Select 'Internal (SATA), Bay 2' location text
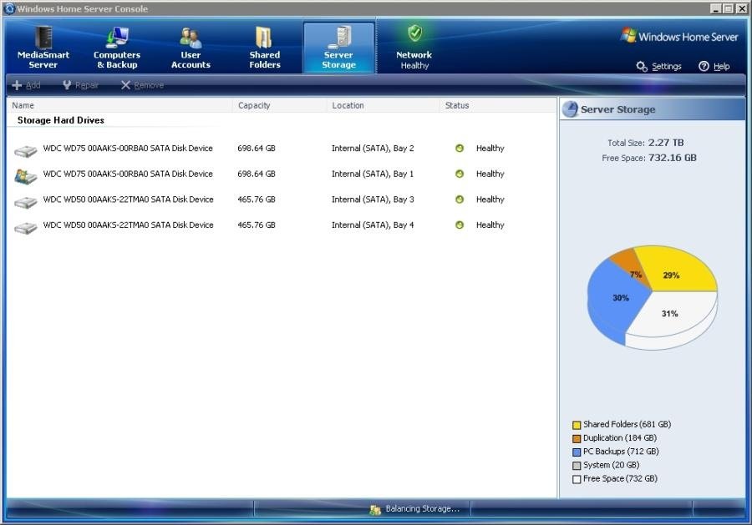Image resolution: width=752 pixels, height=525 pixels. (x=373, y=149)
